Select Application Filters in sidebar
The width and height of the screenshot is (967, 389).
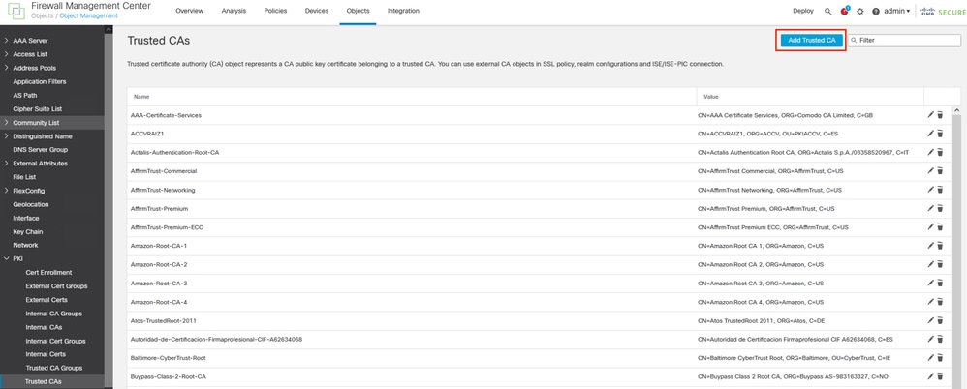[x=40, y=82]
